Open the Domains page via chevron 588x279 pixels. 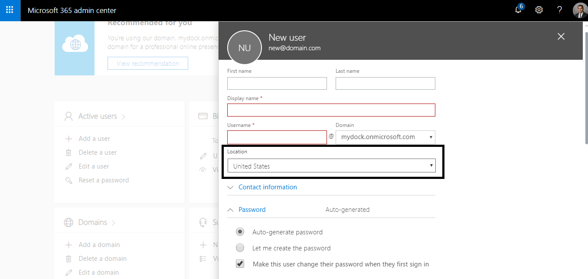pyautogui.click(x=114, y=223)
